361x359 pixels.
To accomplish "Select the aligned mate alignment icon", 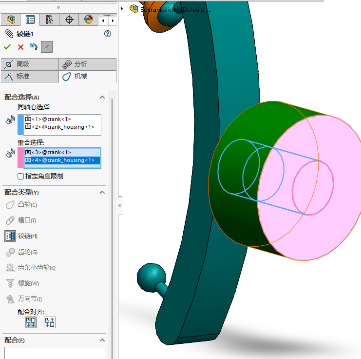I will [x=31, y=322].
